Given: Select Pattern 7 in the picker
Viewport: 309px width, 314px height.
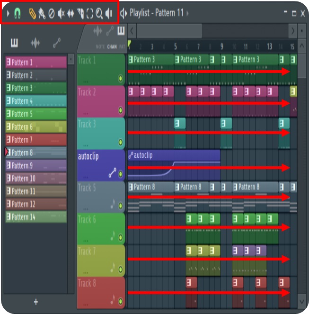Looking at the screenshot, I should 36,139.
